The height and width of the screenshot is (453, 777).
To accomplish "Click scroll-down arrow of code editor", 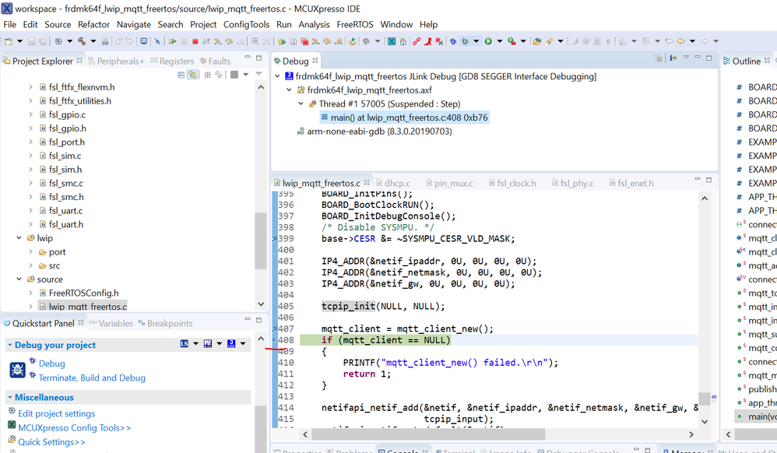I will coord(705,422).
